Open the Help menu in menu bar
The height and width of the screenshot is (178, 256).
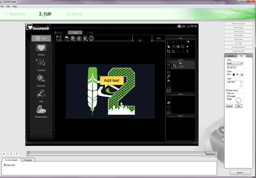point(14,6)
